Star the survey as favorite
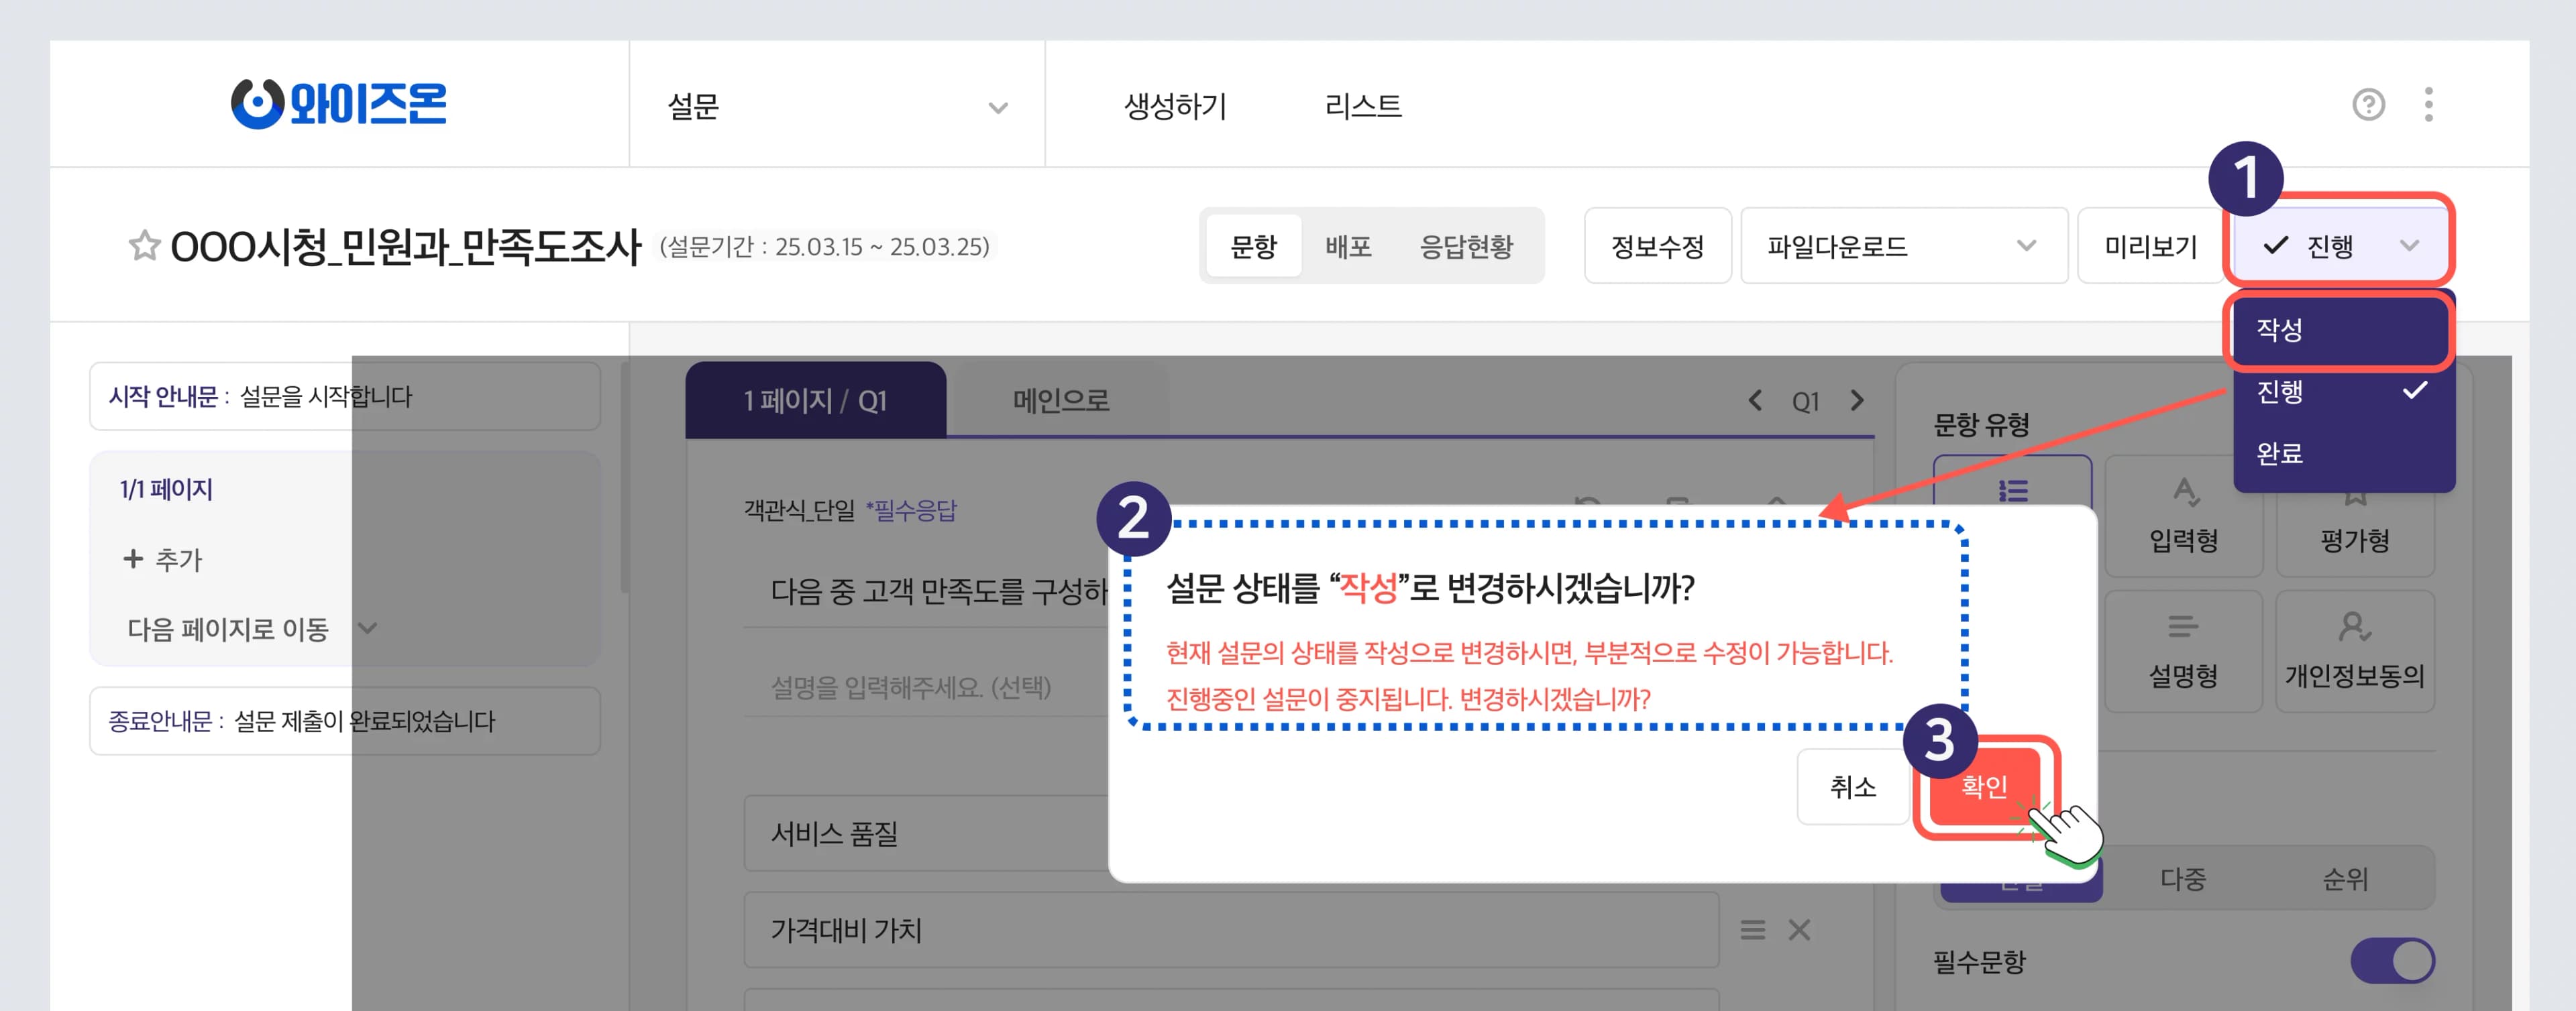 click(x=144, y=246)
